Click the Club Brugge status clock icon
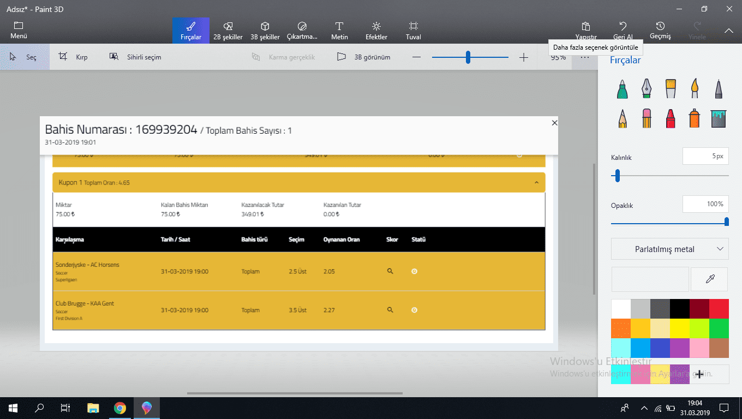 414,310
